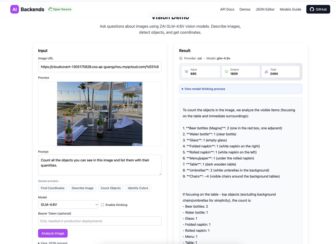Click the Umbrellas: 2 result line

(226, 170)
